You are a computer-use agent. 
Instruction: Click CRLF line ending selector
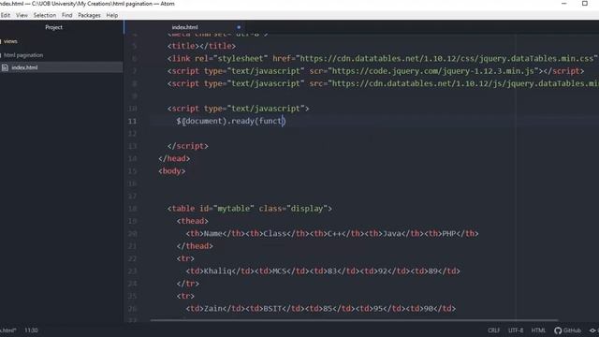coord(493,330)
